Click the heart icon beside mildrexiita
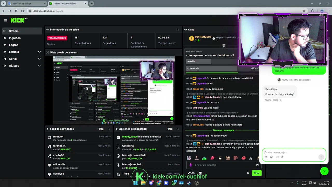This screenshot has width=332, height=187. pyautogui.click(x=49, y=165)
